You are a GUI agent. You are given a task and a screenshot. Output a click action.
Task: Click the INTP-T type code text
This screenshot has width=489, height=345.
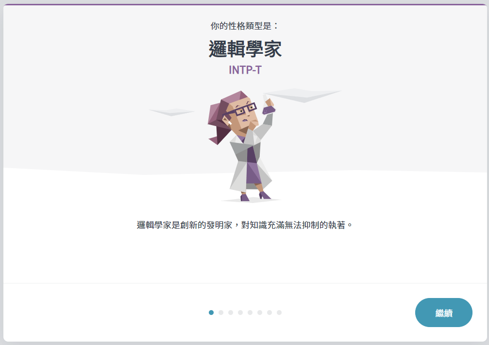coord(245,70)
